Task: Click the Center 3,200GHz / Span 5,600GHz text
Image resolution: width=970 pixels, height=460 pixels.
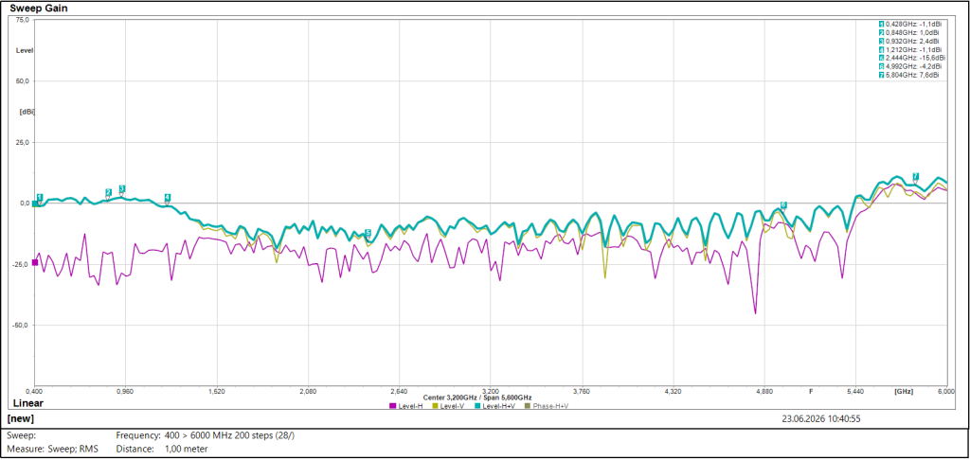Action: pyautogui.click(x=477, y=397)
